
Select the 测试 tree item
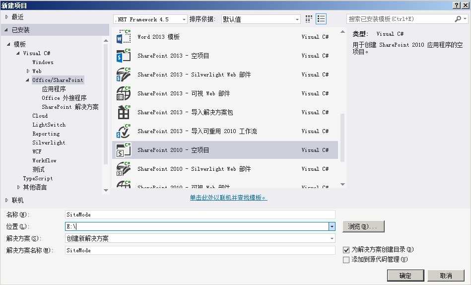tap(38, 169)
